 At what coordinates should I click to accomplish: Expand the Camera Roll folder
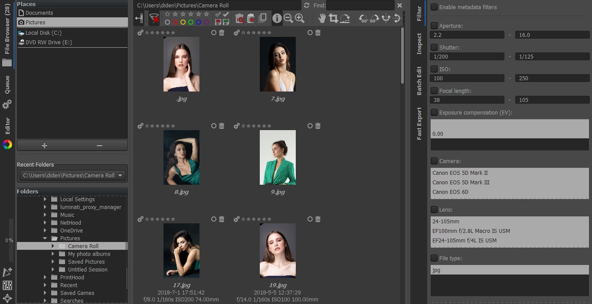coord(53,246)
